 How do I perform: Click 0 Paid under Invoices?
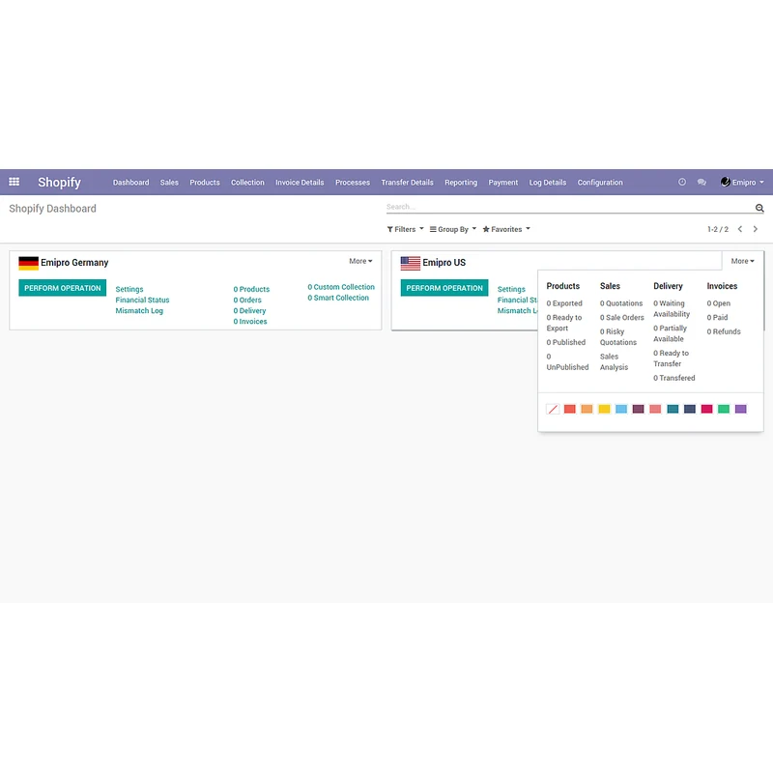(717, 318)
